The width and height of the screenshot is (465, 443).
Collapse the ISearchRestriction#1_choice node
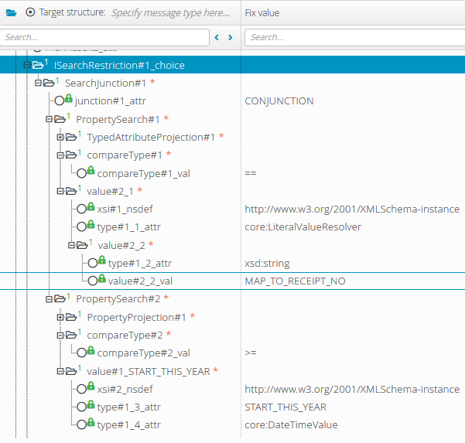pos(27,65)
